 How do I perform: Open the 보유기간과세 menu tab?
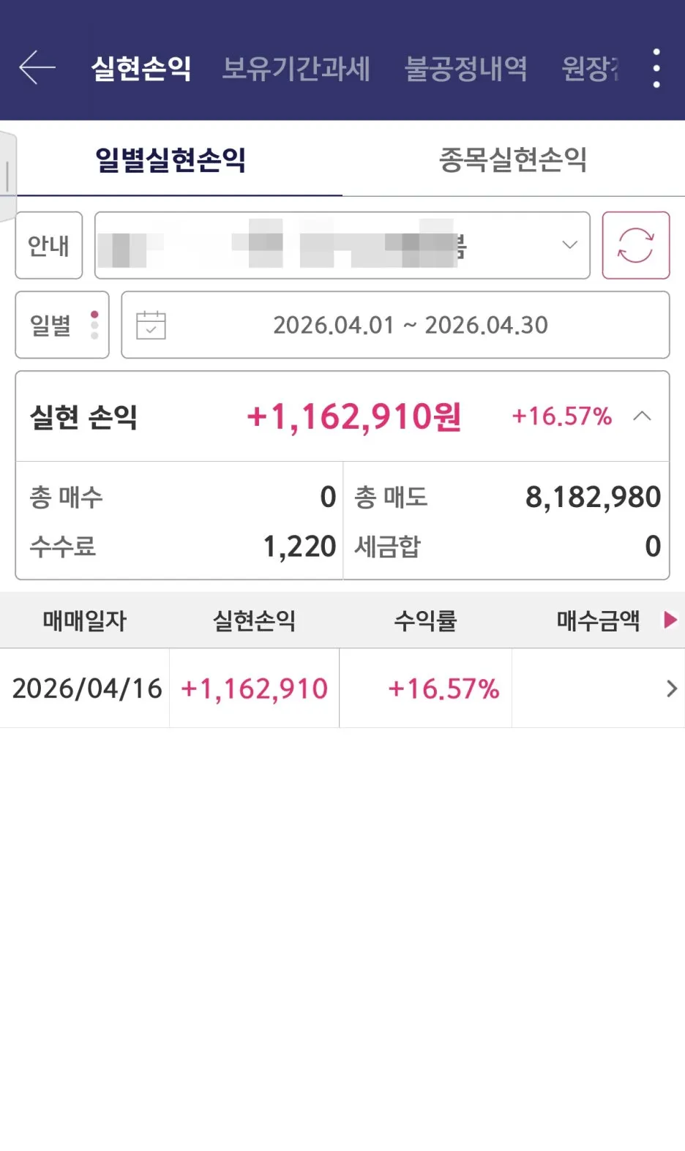tap(296, 69)
